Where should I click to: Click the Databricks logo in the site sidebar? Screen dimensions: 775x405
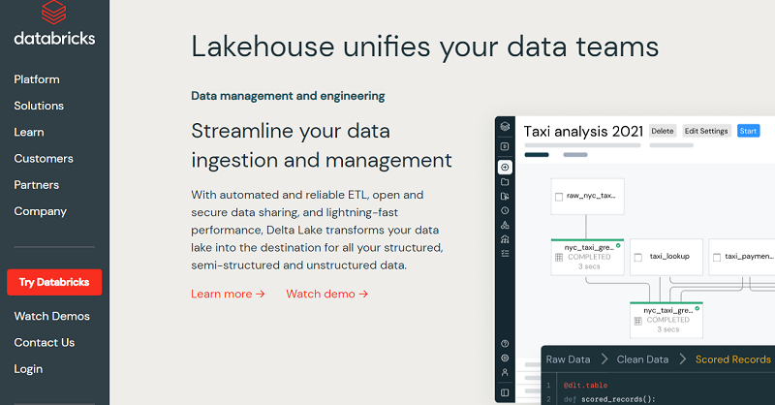[54, 23]
